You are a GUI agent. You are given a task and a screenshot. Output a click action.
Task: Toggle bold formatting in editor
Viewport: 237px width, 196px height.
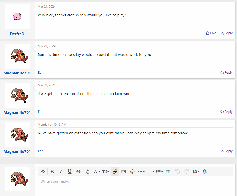click(52, 172)
